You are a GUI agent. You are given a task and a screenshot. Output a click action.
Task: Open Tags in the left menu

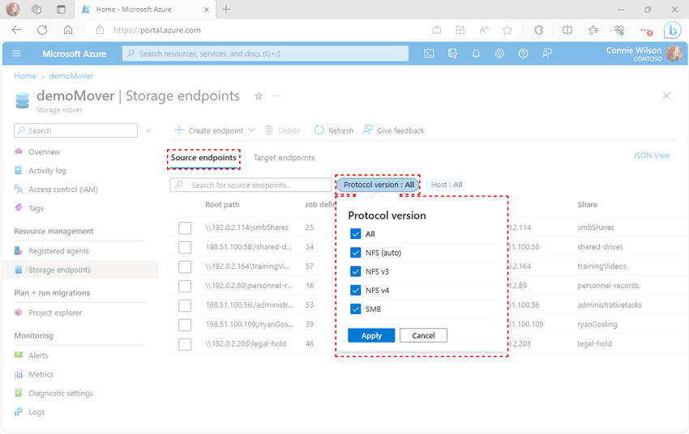tap(36, 208)
